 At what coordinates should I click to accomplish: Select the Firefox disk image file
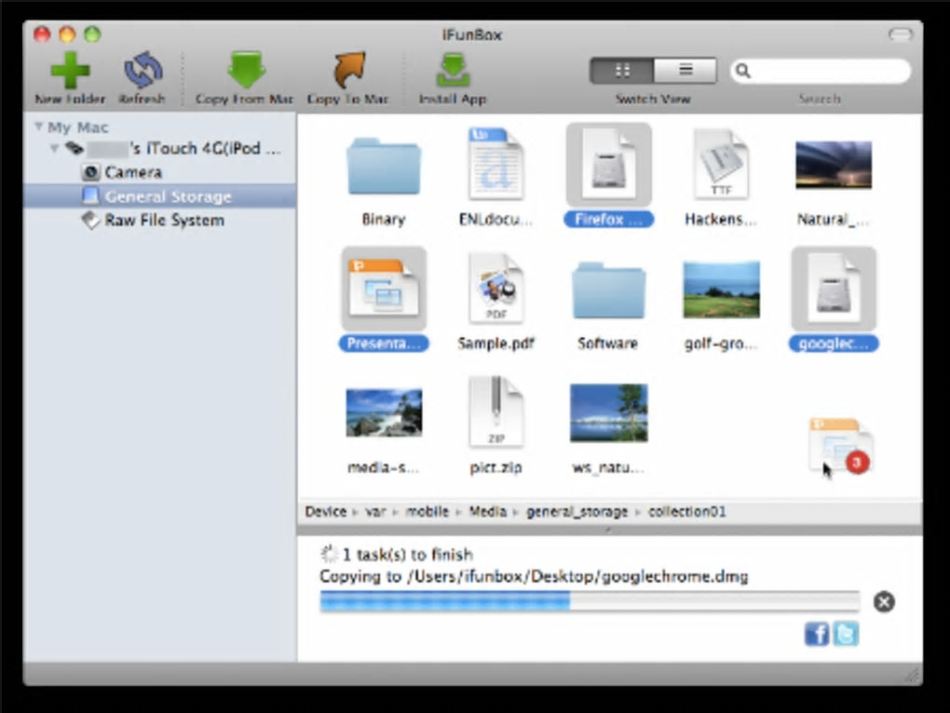pos(609,166)
